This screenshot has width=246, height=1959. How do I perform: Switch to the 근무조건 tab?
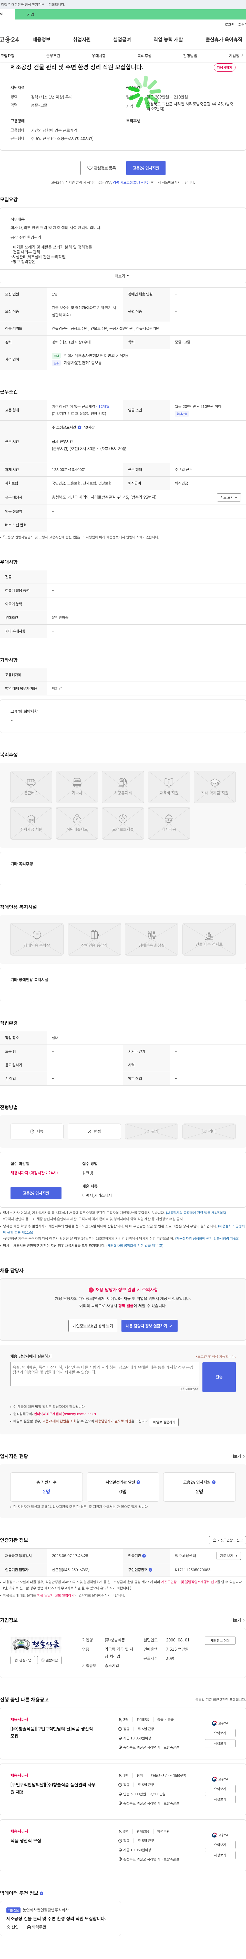coord(53,55)
